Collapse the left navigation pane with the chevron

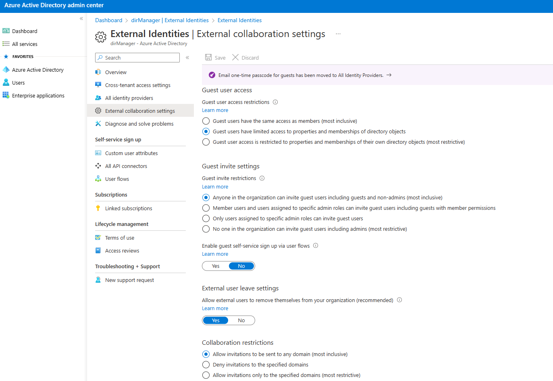[81, 19]
